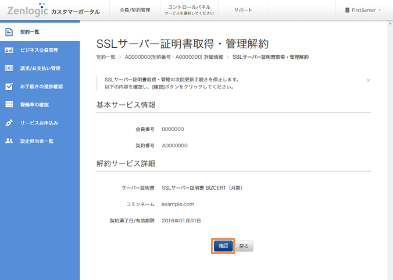393x280 pixels.
Task: Select 設定担当者一覧 in the sidebar
Action: tap(37, 141)
